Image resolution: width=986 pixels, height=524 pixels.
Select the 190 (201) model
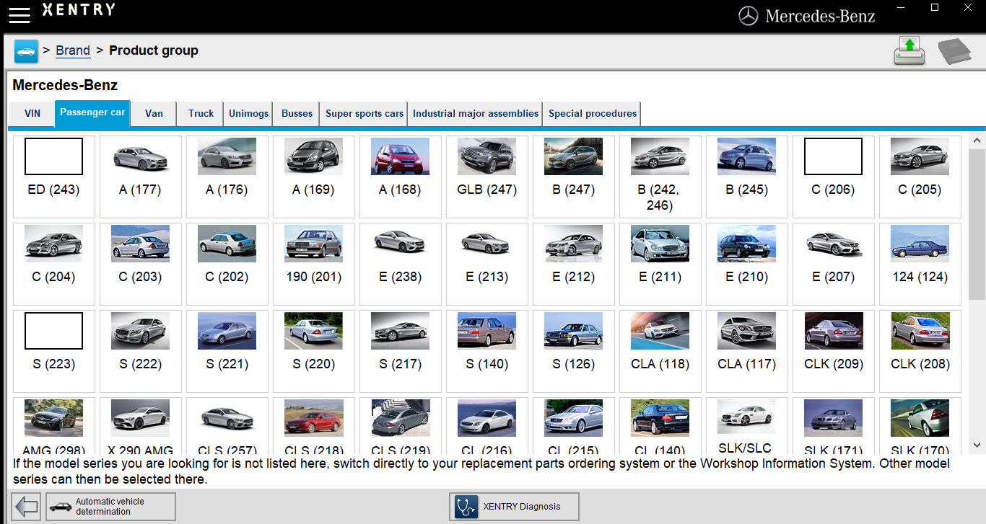pyautogui.click(x=314, y=264)
